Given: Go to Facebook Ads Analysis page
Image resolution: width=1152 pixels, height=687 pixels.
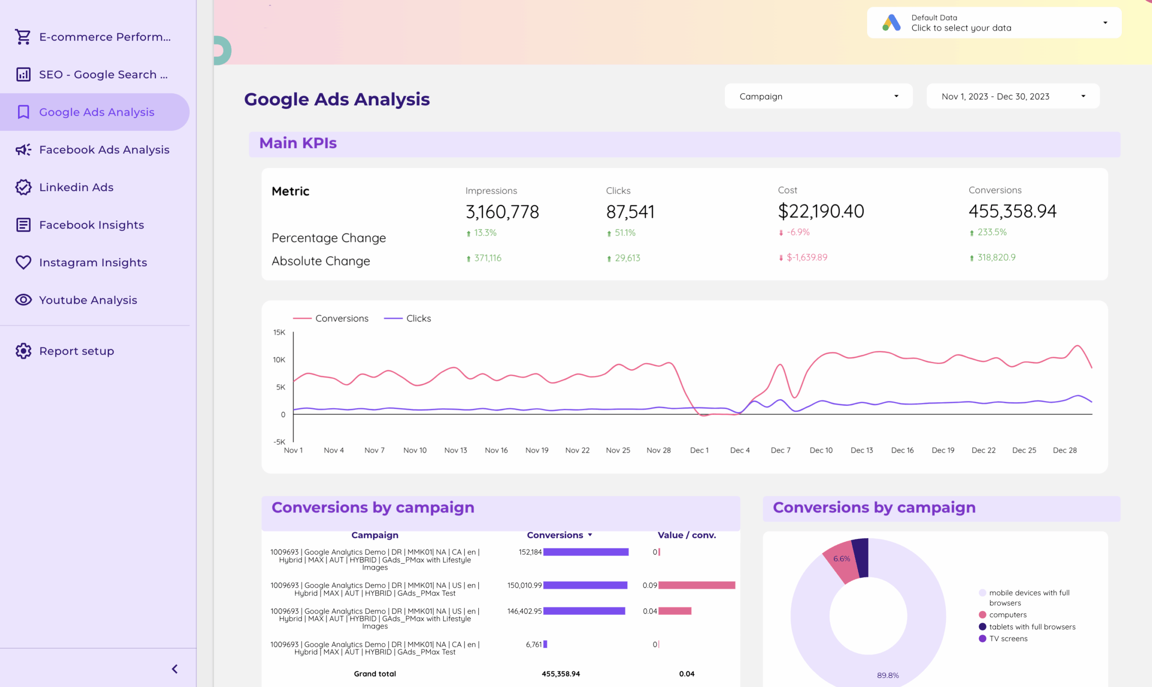Looking at the screenshot, I should click(95, 149).
